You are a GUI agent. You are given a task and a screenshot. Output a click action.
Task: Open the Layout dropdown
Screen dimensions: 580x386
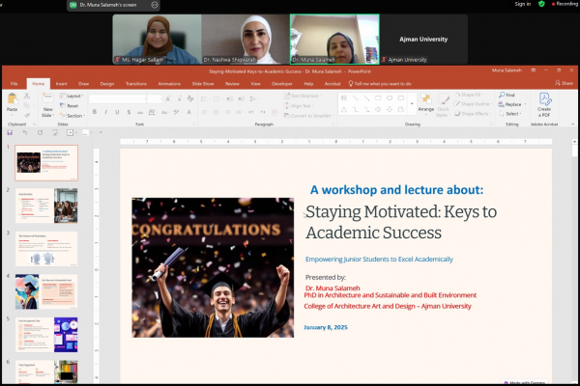click(x=73, y=96)
